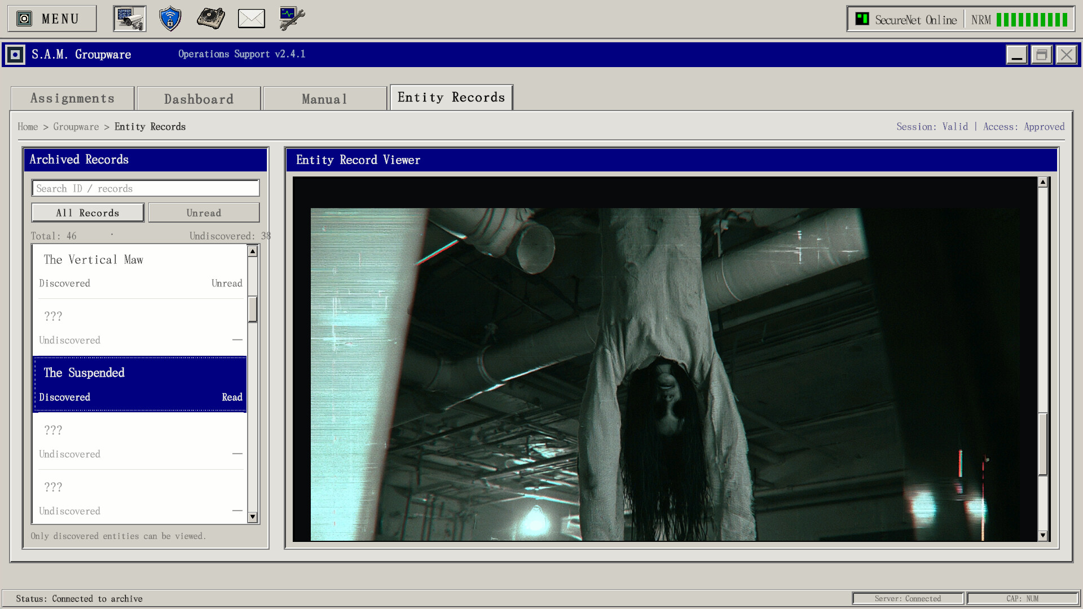
Task: Open The Suspended record entry
Action: (x=140, y=384)
